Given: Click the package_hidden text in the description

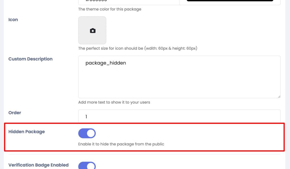Looking at the screenshot, I should click(106, 63).
